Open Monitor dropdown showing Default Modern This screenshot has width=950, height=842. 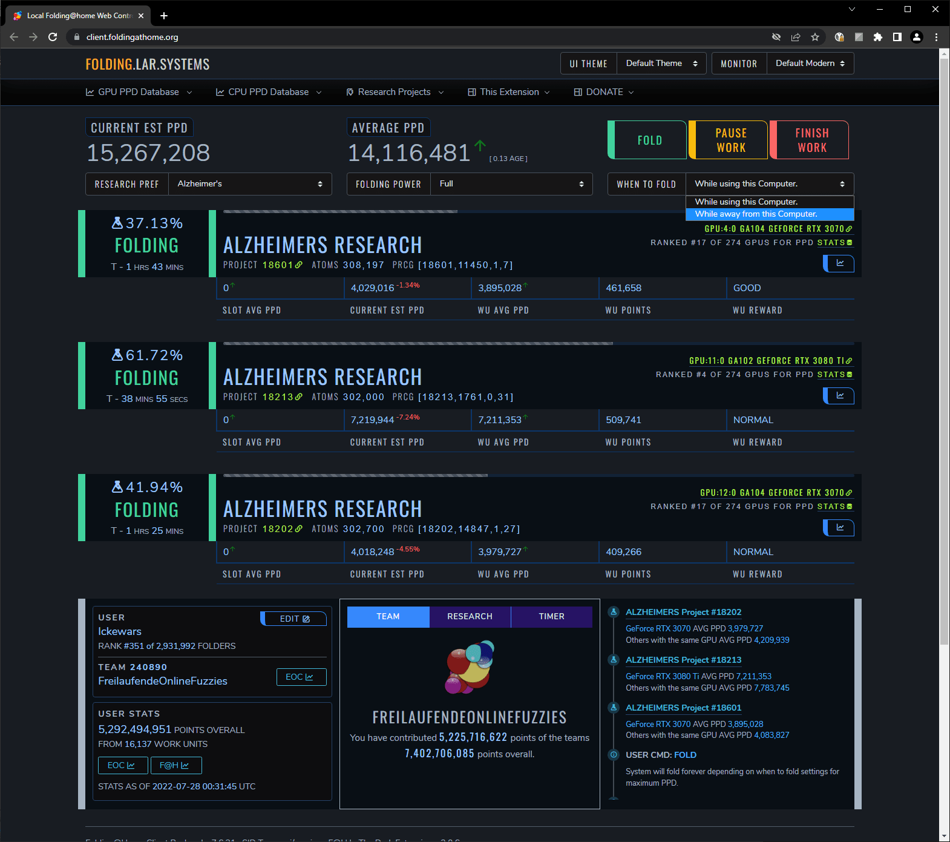pos(810,64)
